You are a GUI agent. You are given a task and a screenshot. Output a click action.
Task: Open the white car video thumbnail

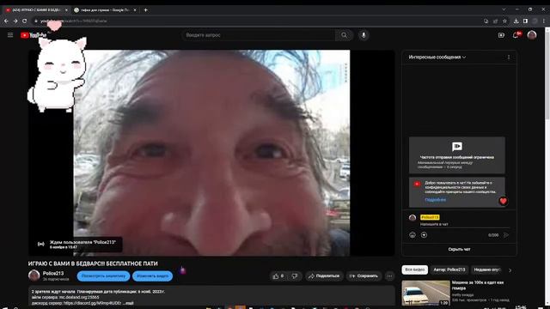click(426, 293)
